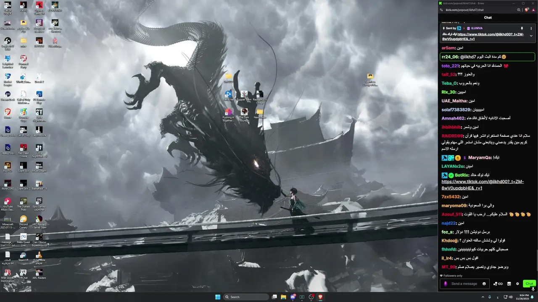Click username MaryamQa in chat

(480, 158)
